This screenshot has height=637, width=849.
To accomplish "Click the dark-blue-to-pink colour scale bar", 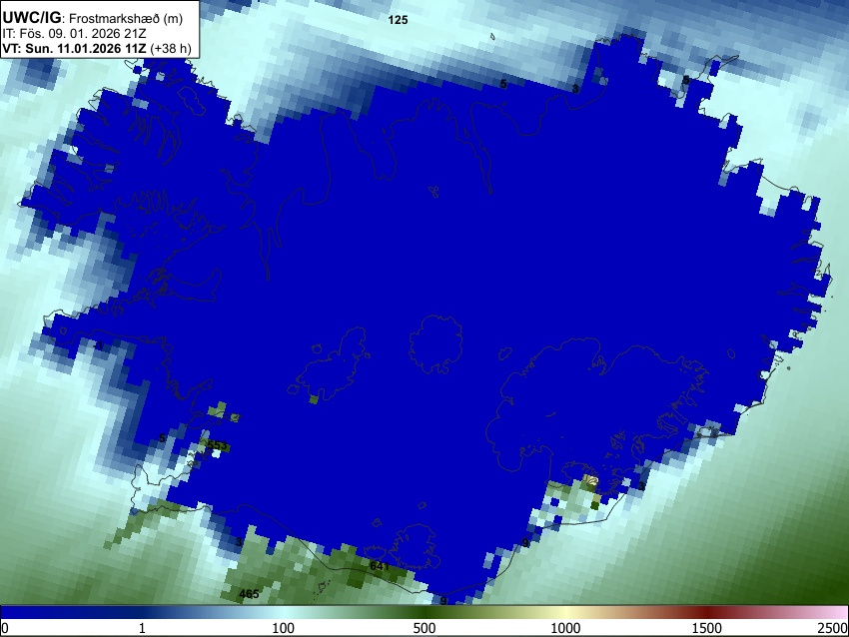I will point(424,612).
